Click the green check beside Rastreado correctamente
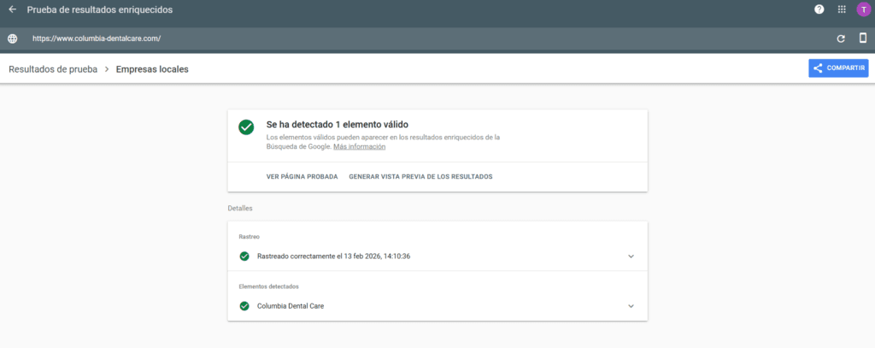The height and width of the screenshot is (348, 875). tap(244, 257)
